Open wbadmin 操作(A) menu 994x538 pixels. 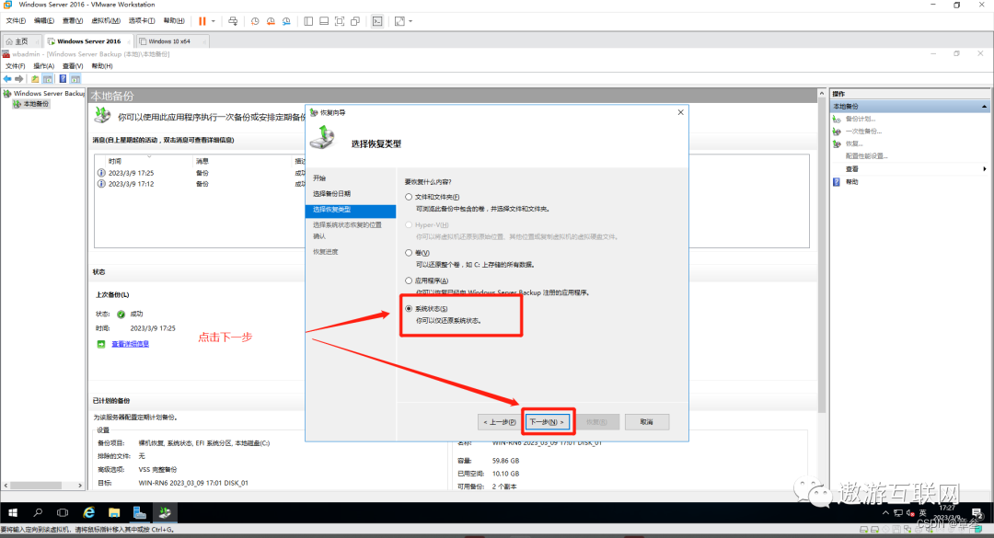(44, 66)
